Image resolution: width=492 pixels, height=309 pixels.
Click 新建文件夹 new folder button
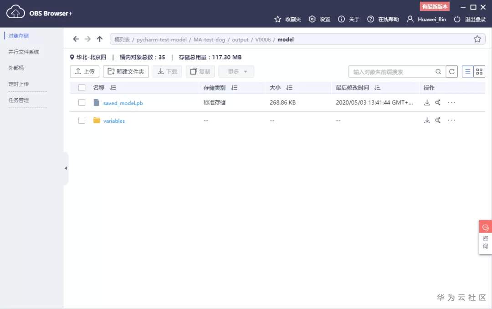[126, 72]
